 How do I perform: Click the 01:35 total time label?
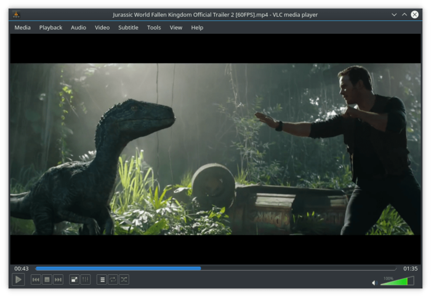(x=410, y=269)
